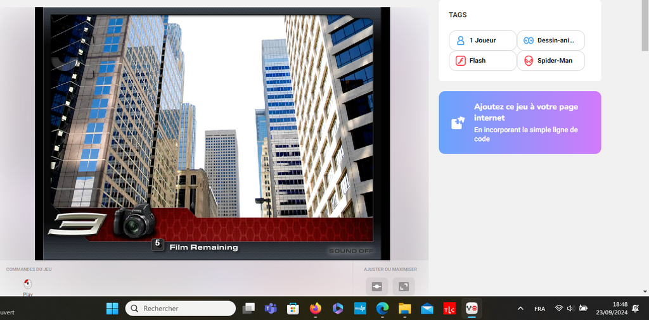Screen dimensions: 649x320
Task: Select the Flash tag
Action: click(x=482, y=61)
